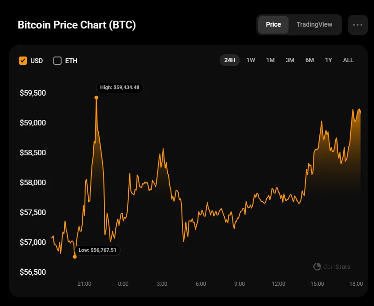Show ALL time price history

[x=348, y=60]
